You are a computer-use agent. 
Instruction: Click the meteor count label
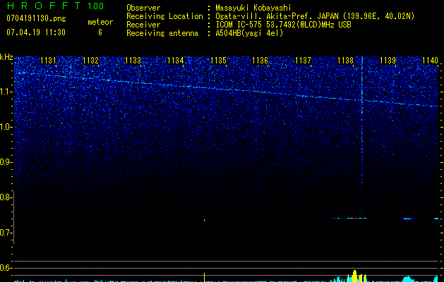click(100, 22)
